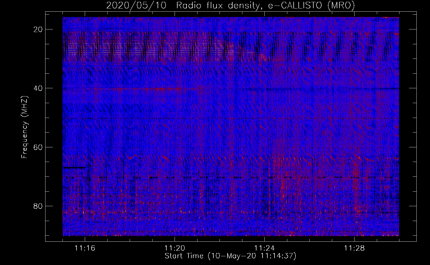Click the 11:16 time tick label

[85, 248]
